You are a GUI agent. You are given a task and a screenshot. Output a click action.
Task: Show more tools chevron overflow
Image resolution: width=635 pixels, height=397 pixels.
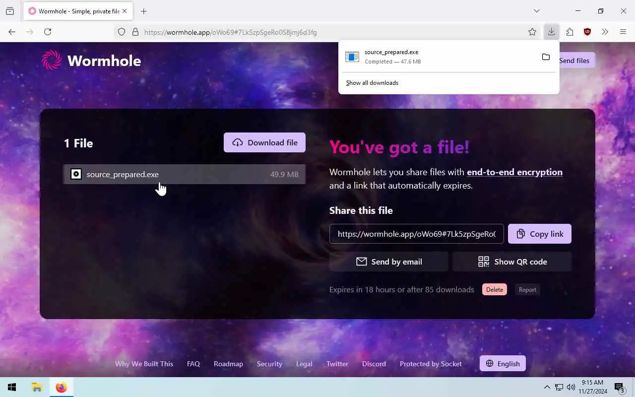(605, 32)
